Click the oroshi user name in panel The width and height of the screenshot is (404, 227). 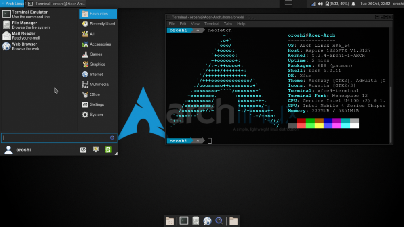[x=398, y=4]
